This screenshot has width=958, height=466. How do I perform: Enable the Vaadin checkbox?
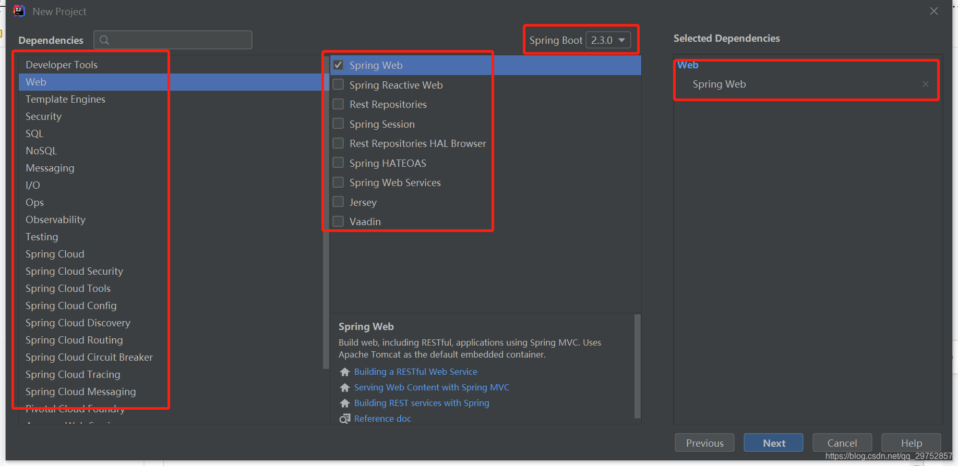(338, 222)
